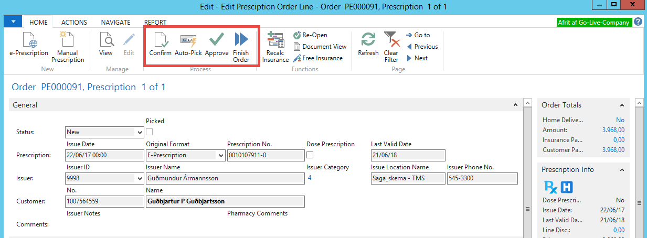Screen dimensions: 647x238
Task: Open the Original Format dropdown
Action: pos(220,156)
